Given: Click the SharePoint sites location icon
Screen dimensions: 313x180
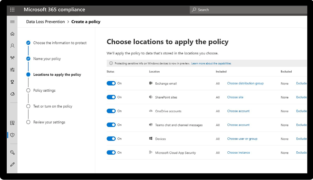Looking at the screenshot, I should click(151, 97).
